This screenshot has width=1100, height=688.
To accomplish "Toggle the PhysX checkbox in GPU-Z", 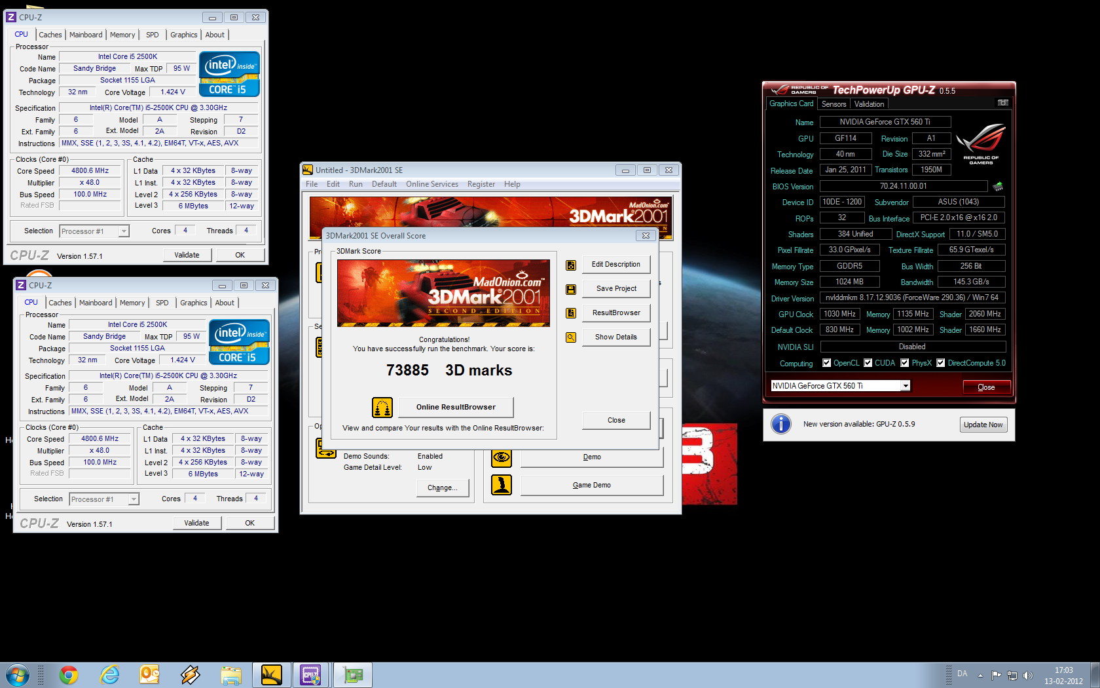I will pos(905,363).
